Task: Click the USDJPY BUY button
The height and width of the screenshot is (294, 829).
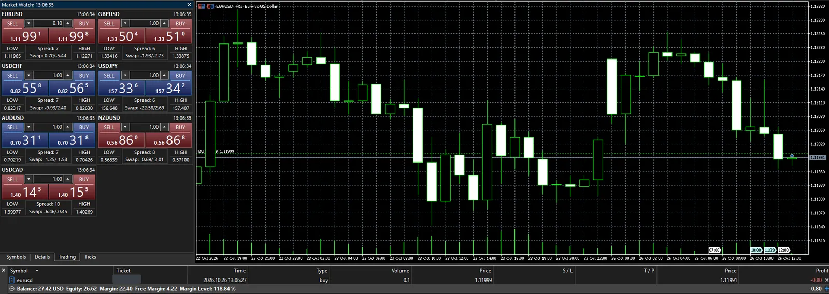Action: (x=180, y=76)
